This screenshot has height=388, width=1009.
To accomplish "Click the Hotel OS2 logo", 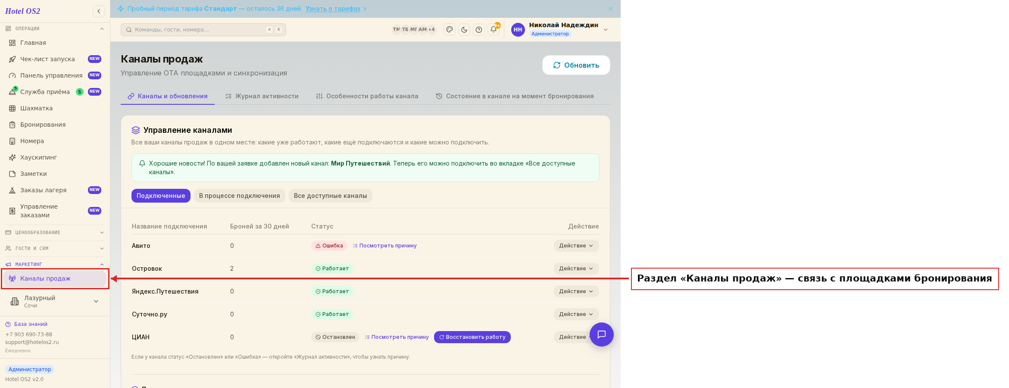I will point(22,11).
